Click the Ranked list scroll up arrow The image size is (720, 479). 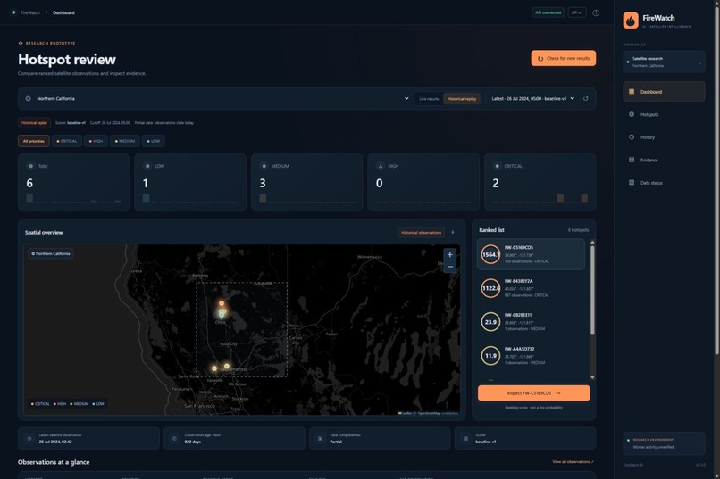click(x=592, y=242)
